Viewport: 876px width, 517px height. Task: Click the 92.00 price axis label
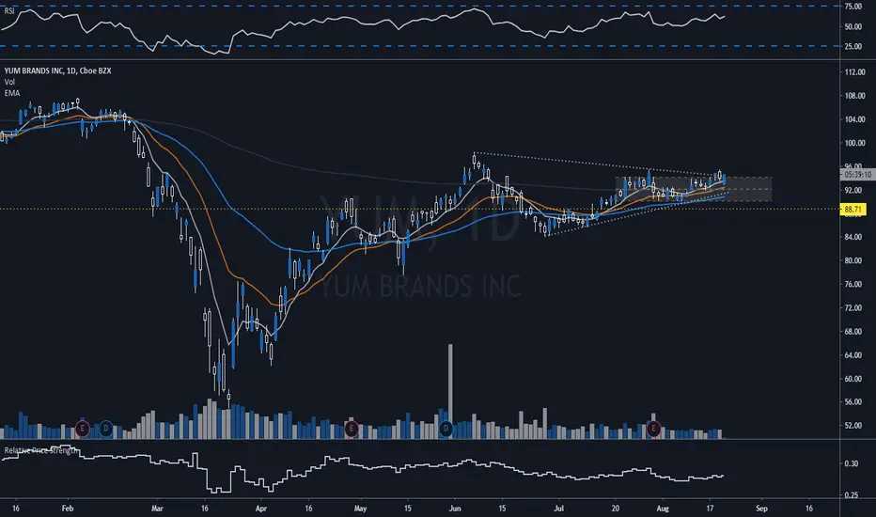[x=854, y=190]
